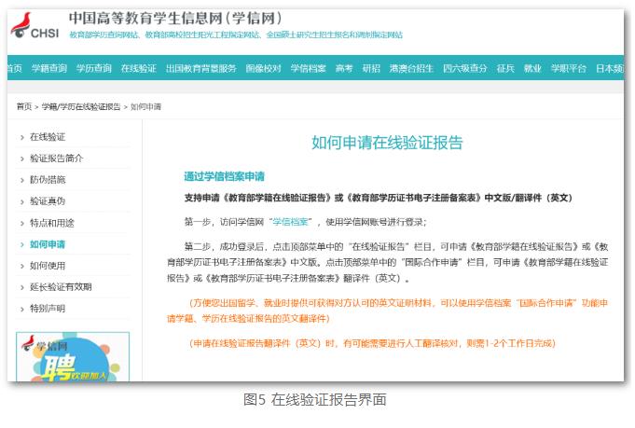The width and height of the screenshot is (635, 428).
Task: Click the chevron beside 特点和用途
Action: coord(21,224)
